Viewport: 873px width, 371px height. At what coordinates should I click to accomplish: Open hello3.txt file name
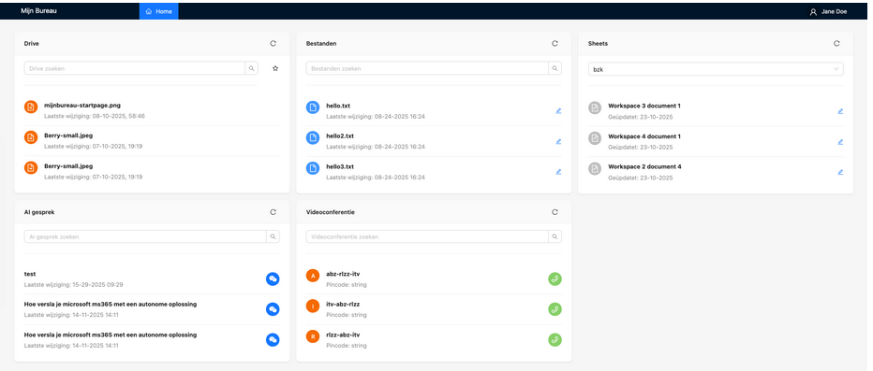[x=340, y=166]
